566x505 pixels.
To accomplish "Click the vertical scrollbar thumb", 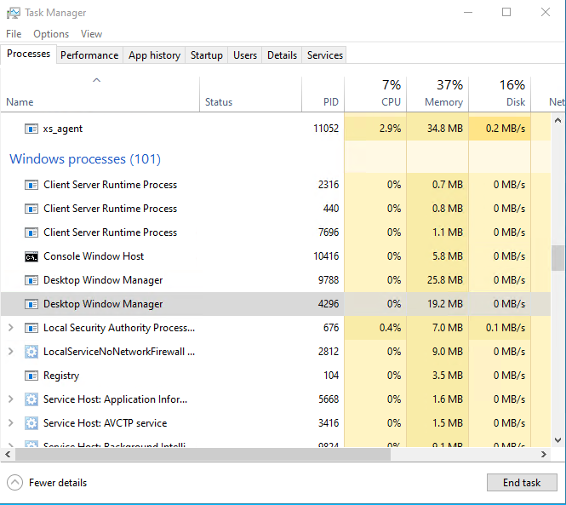I will (557, 257).
